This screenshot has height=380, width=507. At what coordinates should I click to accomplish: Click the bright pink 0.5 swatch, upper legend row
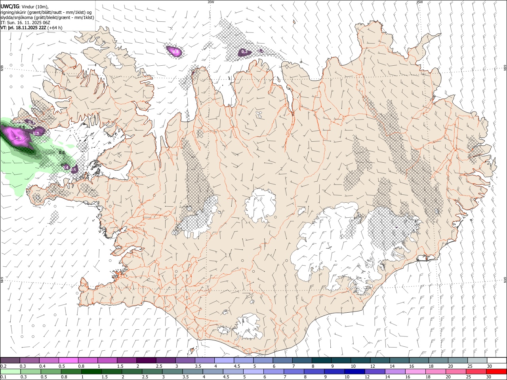pos(68,361)
